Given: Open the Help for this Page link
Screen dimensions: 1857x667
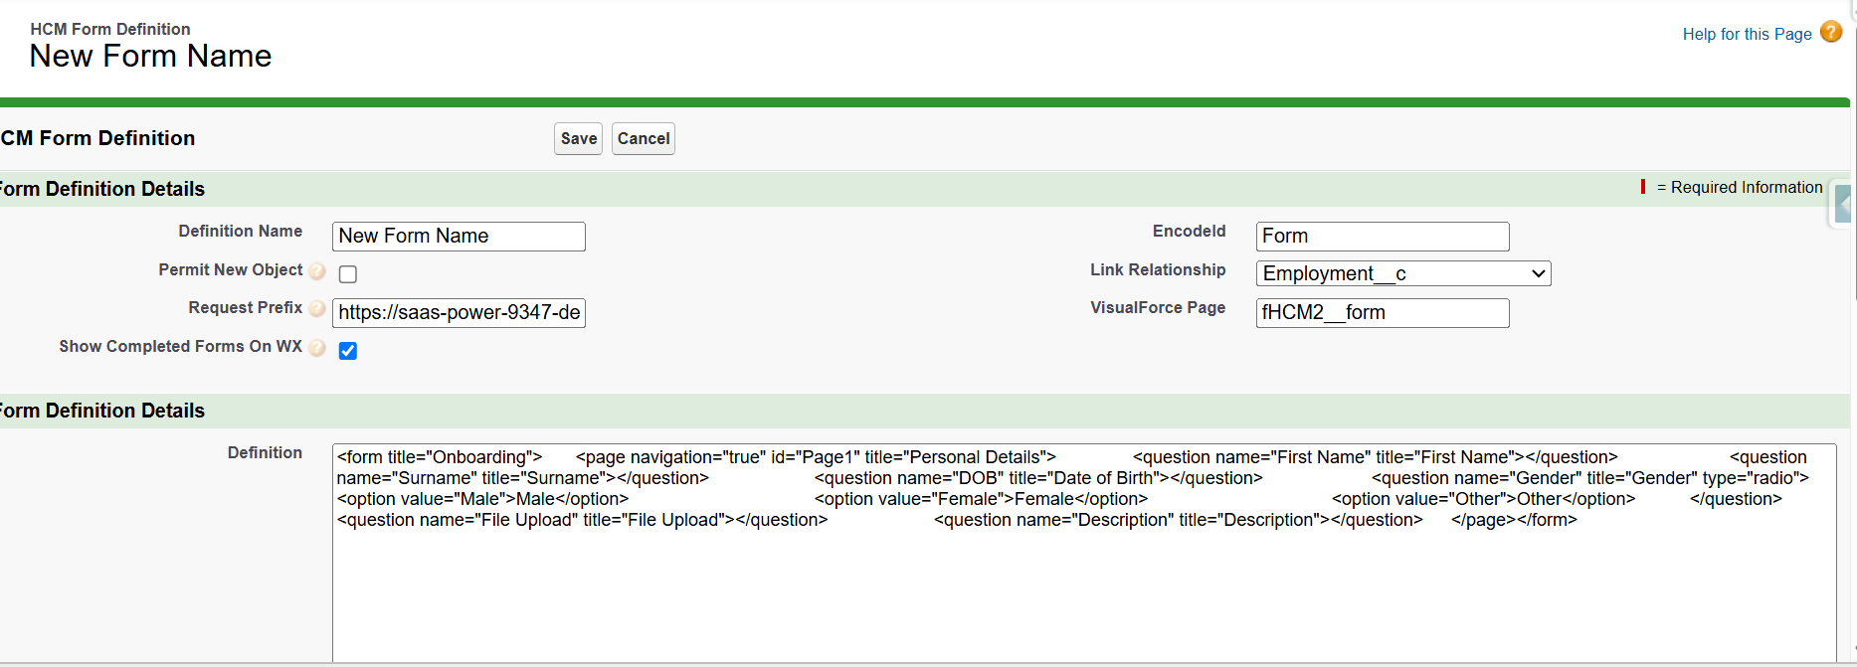Looking at the screenshot, I should pyautogui.click(x=1747, y=34).
